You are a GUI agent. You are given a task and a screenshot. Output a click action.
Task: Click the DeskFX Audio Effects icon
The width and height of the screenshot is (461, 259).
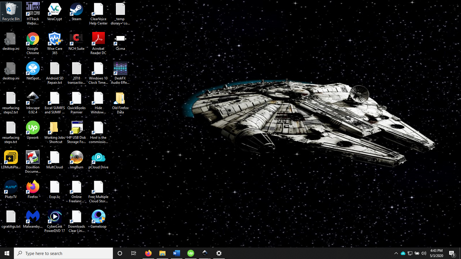point(120,73)
